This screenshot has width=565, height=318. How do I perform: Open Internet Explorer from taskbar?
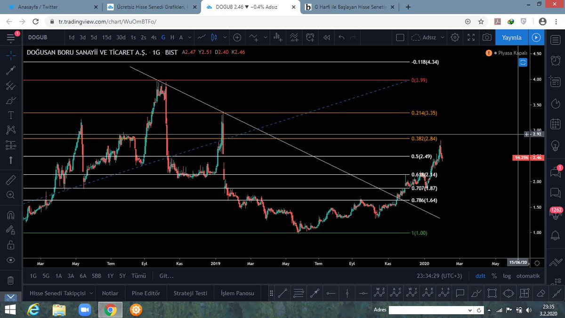point(34,310)
